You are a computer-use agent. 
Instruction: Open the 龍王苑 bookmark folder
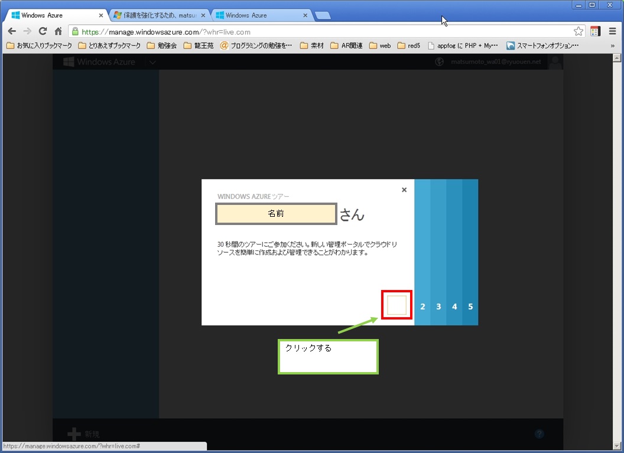tap(199, 45)
